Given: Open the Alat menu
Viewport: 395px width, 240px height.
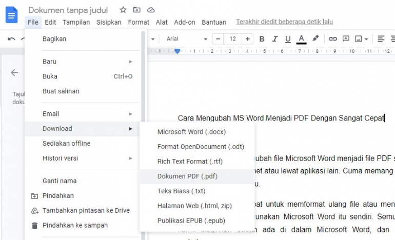Looking at the screenshot, I should 162,22.
